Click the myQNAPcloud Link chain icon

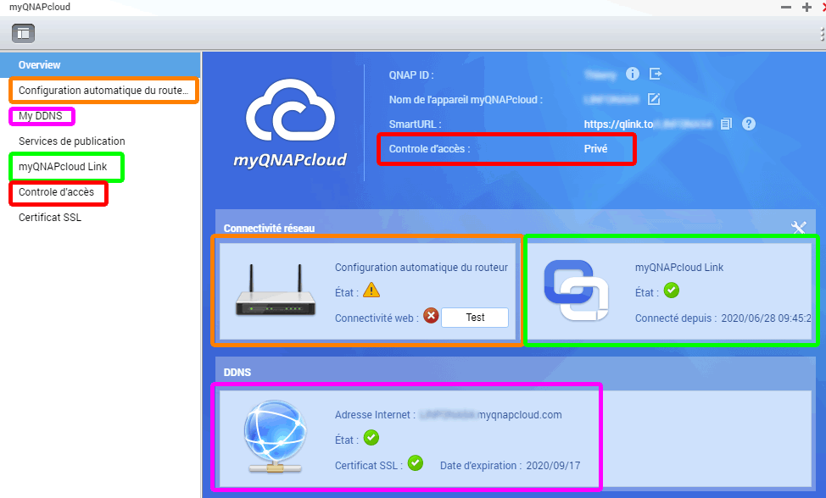click(x=576, y=291)
